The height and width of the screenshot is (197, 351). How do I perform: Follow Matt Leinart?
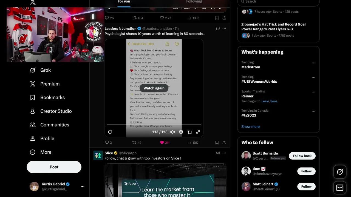tap(306, 187)
